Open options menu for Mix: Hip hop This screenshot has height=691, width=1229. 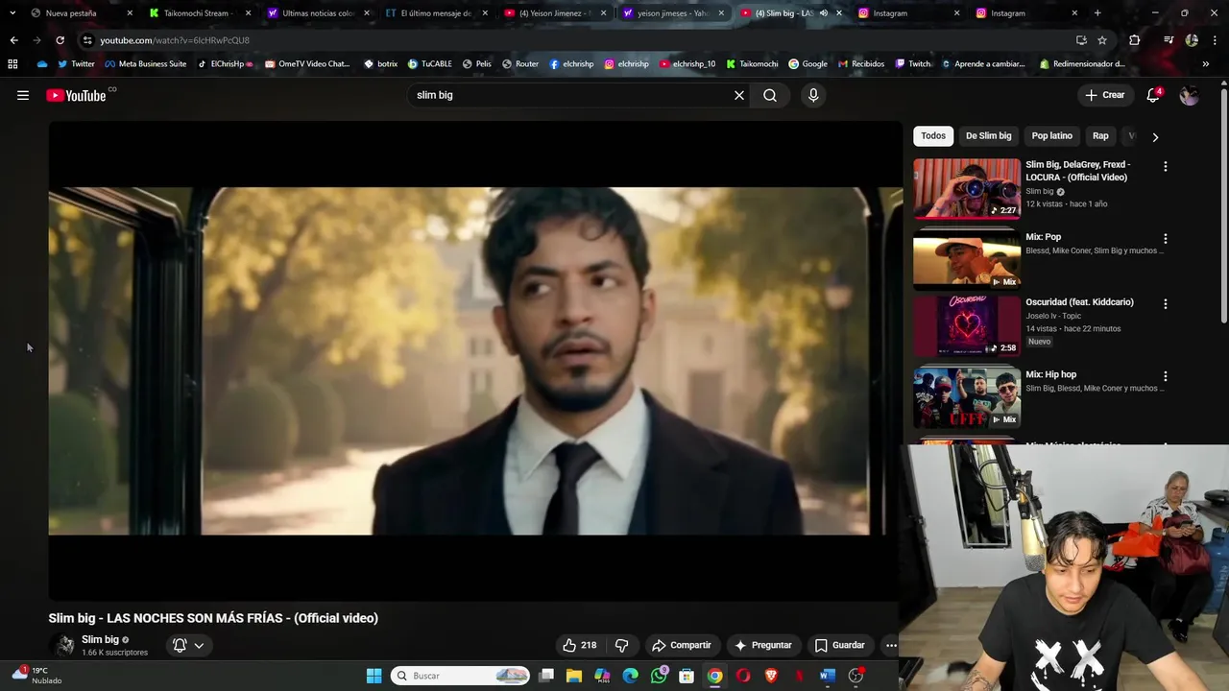click(1166, 376)
